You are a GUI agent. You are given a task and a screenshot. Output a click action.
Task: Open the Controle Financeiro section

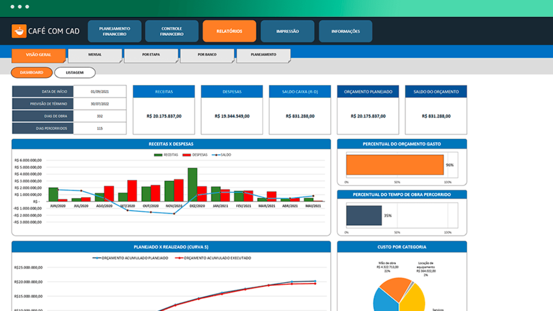[172, 31]
